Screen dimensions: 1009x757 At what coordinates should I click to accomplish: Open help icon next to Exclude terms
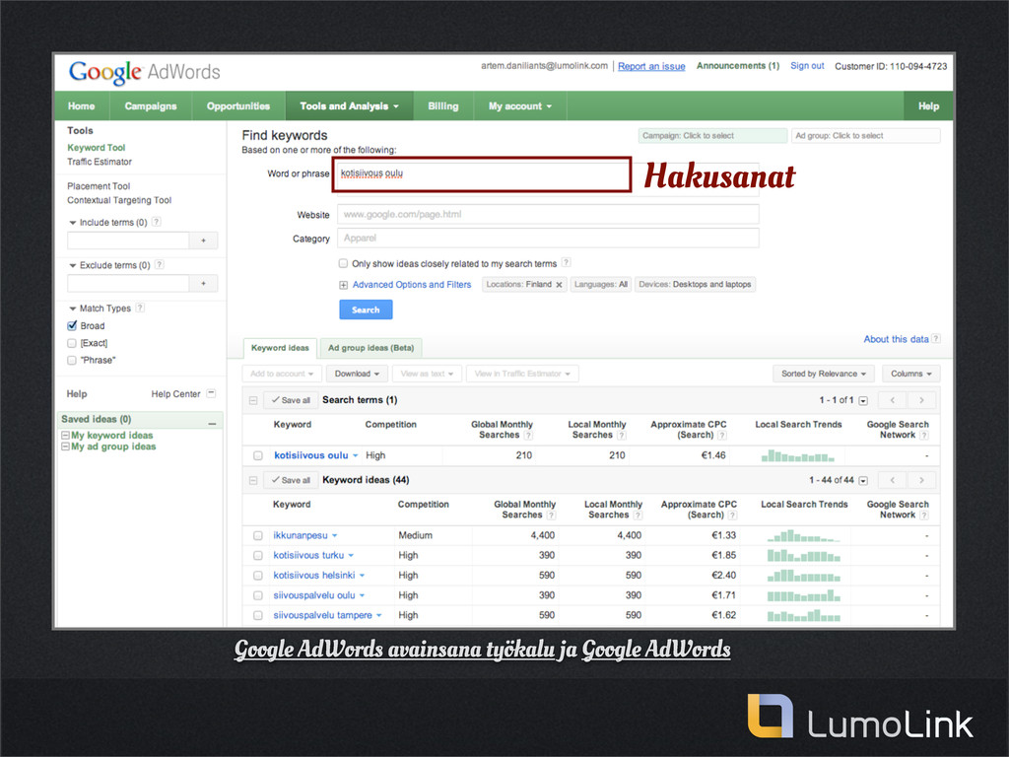tap(160, 264)
